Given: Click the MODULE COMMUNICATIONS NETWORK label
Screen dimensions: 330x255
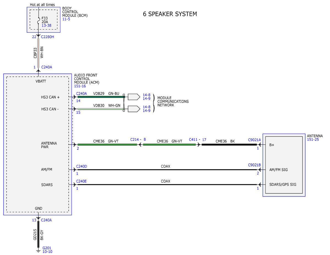Looking at the screenshot, I should tap(173, 102).
